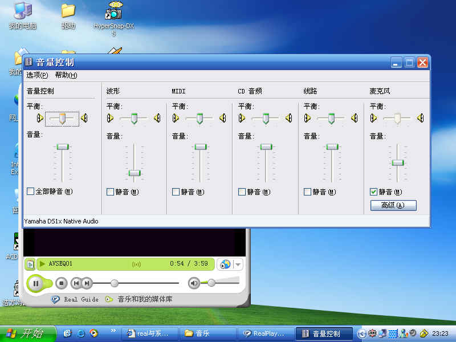The height and width of the screenshot is (342, 456).
Task: Open Real Guide link
Action: (x=81, y=299)
